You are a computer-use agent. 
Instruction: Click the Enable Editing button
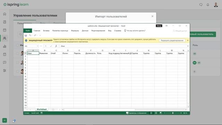(x=172, y=40)
